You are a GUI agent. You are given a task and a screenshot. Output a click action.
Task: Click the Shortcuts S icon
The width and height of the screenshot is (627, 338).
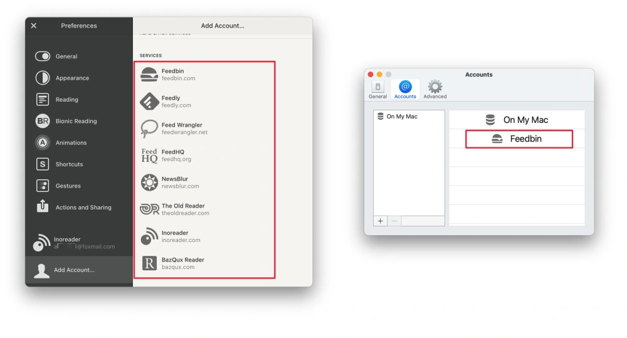tap(43, 164)
